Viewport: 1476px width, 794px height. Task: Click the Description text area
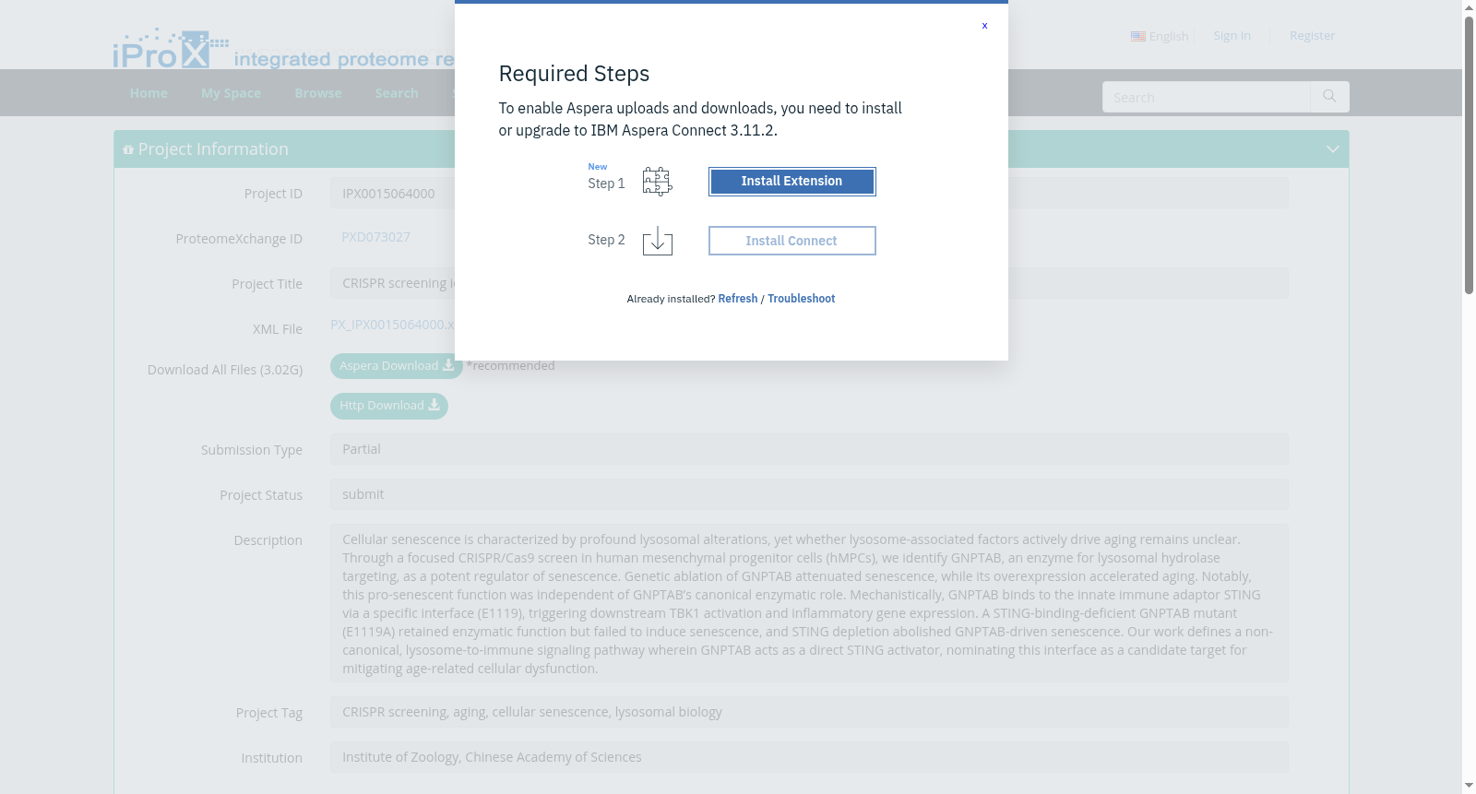[x=809, y=603]
